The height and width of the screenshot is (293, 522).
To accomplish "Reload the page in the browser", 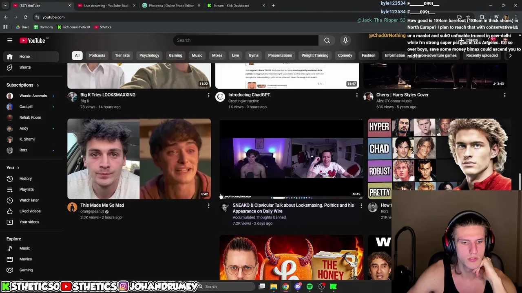I will coord(25,17).
